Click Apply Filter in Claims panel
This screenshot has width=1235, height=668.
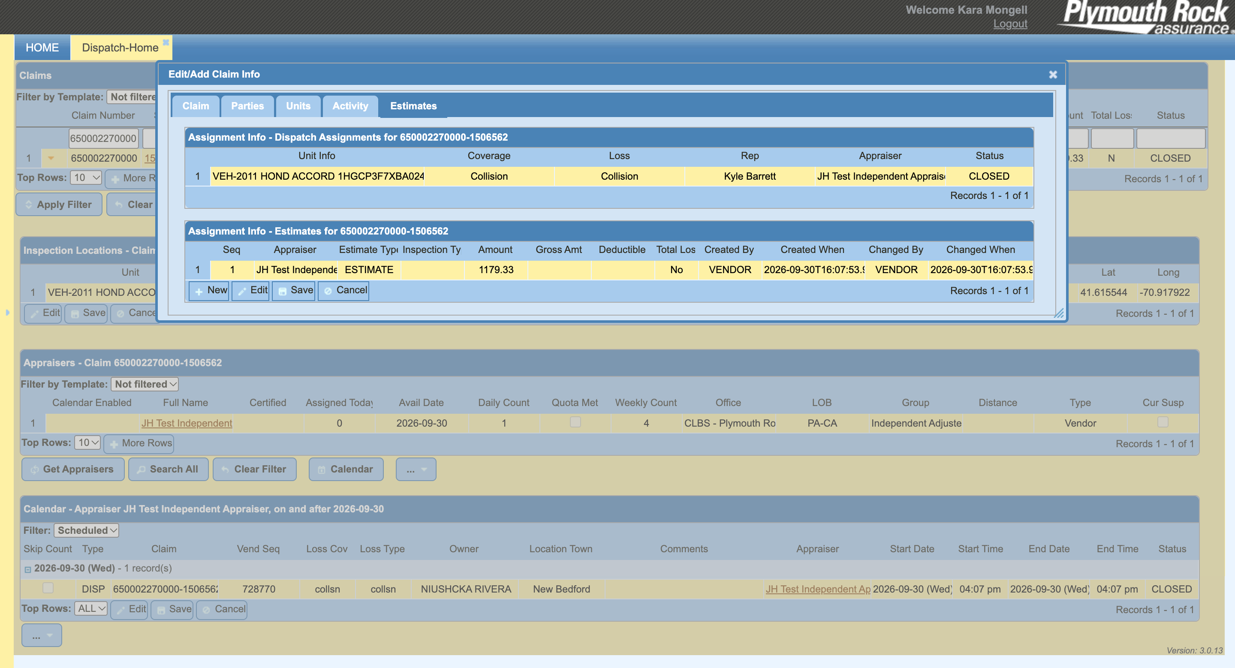59,205
